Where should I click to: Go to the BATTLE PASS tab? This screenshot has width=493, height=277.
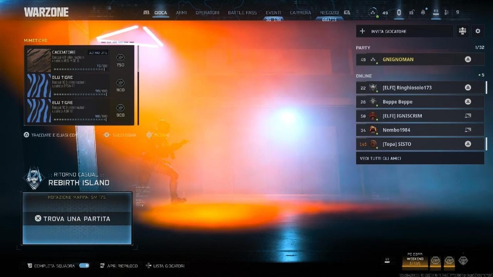point(242,13)
